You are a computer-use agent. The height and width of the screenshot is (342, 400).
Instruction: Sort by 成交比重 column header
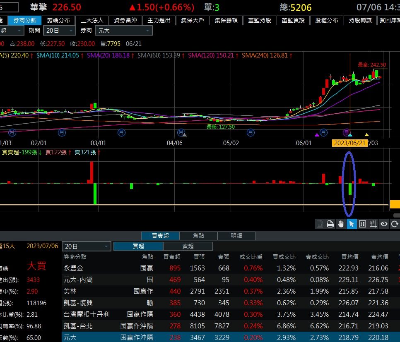tap(251, 257)
